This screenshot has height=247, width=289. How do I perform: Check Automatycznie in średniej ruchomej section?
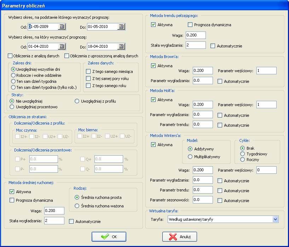click(71, 222)
